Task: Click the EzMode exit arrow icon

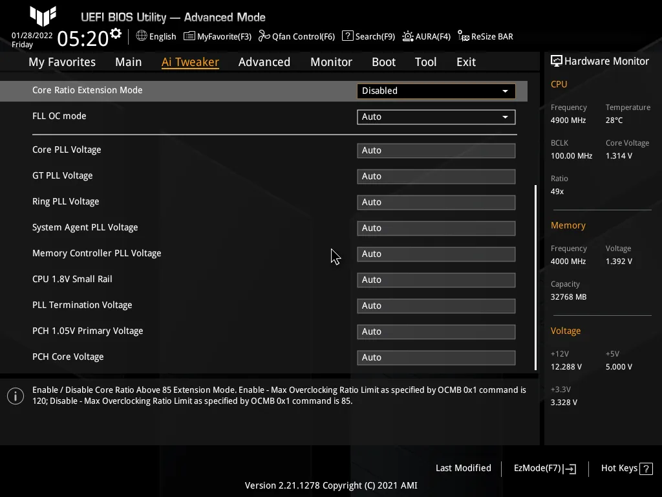Action: (570, 469)
